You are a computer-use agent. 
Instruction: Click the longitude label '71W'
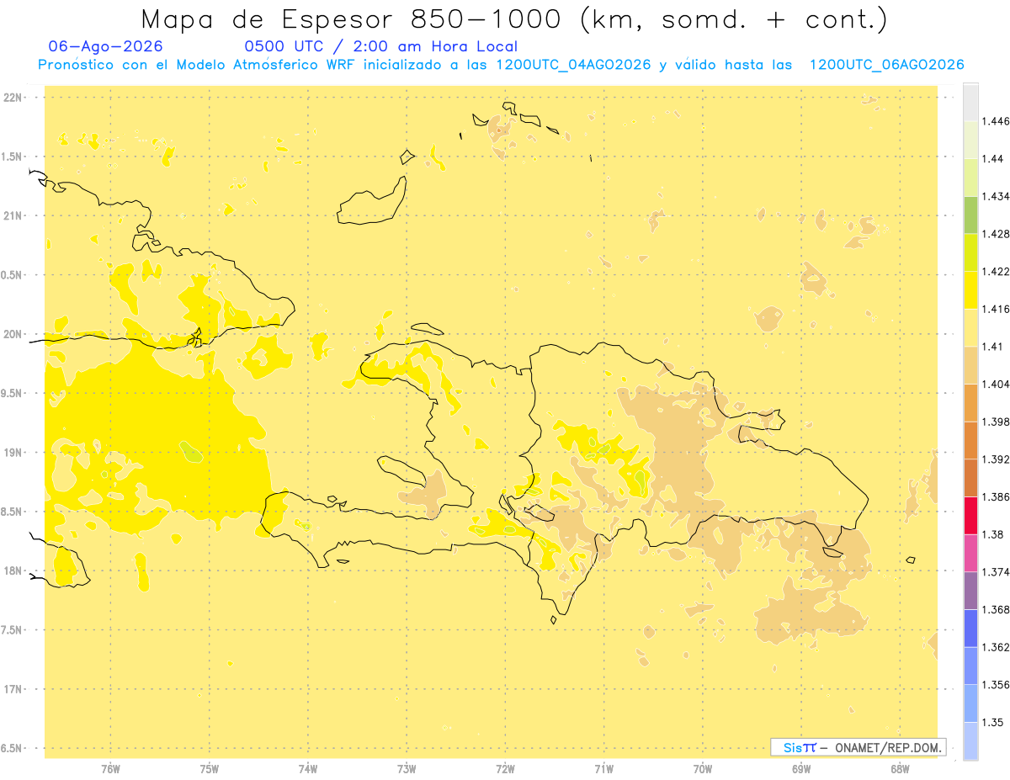click(x=603, y=769)
